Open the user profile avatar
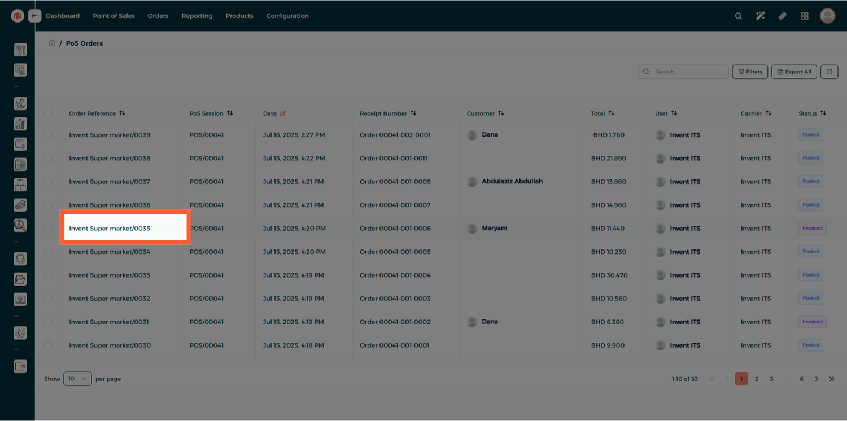 [x=827, y=16]
